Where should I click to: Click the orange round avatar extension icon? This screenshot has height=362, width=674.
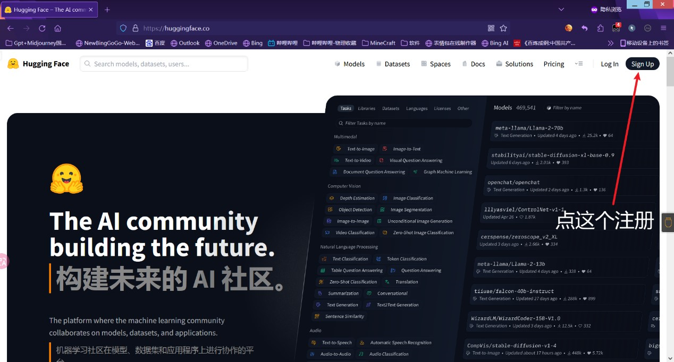569,28
